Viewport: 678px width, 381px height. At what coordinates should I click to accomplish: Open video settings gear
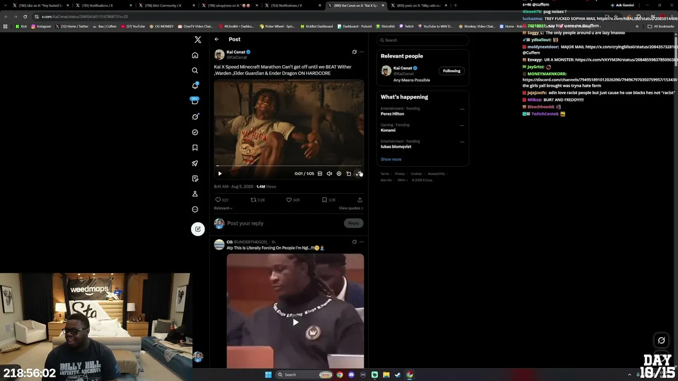coord(339,174)
